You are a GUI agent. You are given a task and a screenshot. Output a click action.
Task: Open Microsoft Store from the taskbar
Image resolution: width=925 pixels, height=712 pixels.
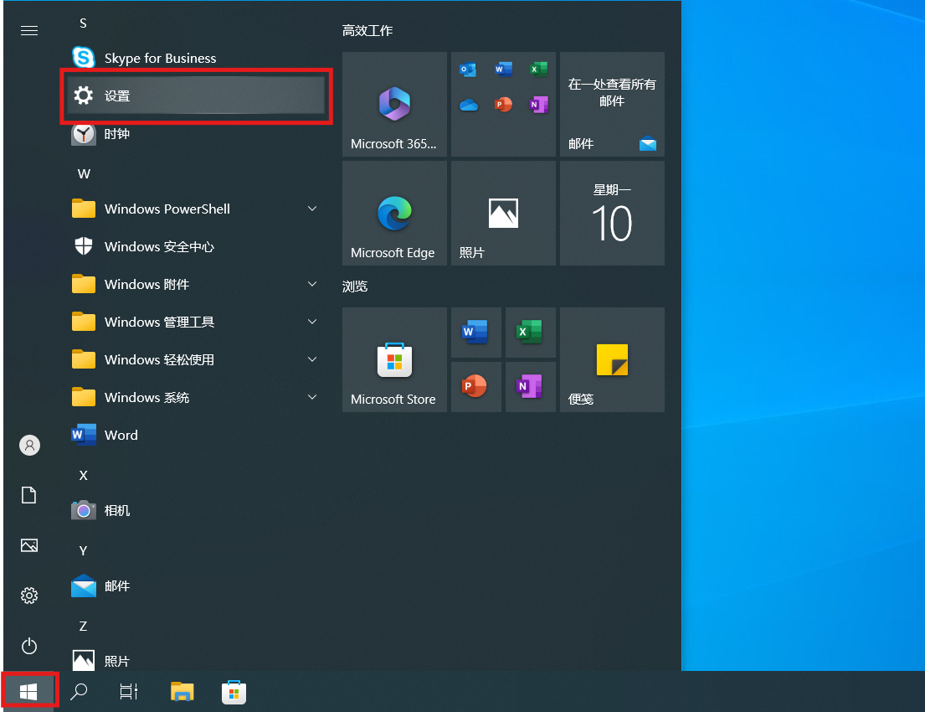tap(234, 692)
